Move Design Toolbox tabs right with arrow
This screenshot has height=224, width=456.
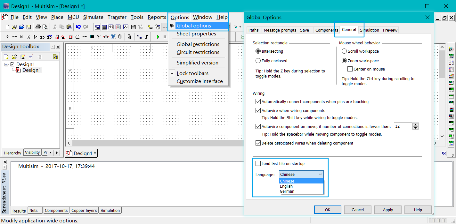pos(57,153)
